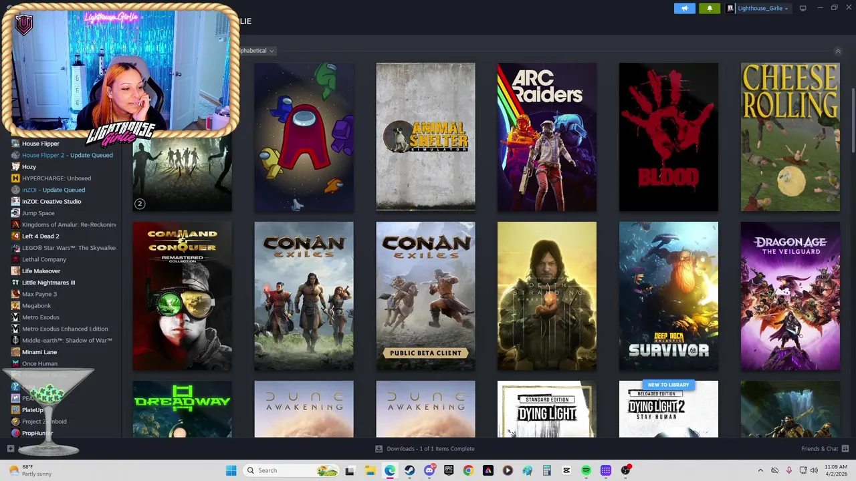Open CapCut from the taskbar
Image resolution: width=856 pixels, height=481 pixels.
[566, 470]
